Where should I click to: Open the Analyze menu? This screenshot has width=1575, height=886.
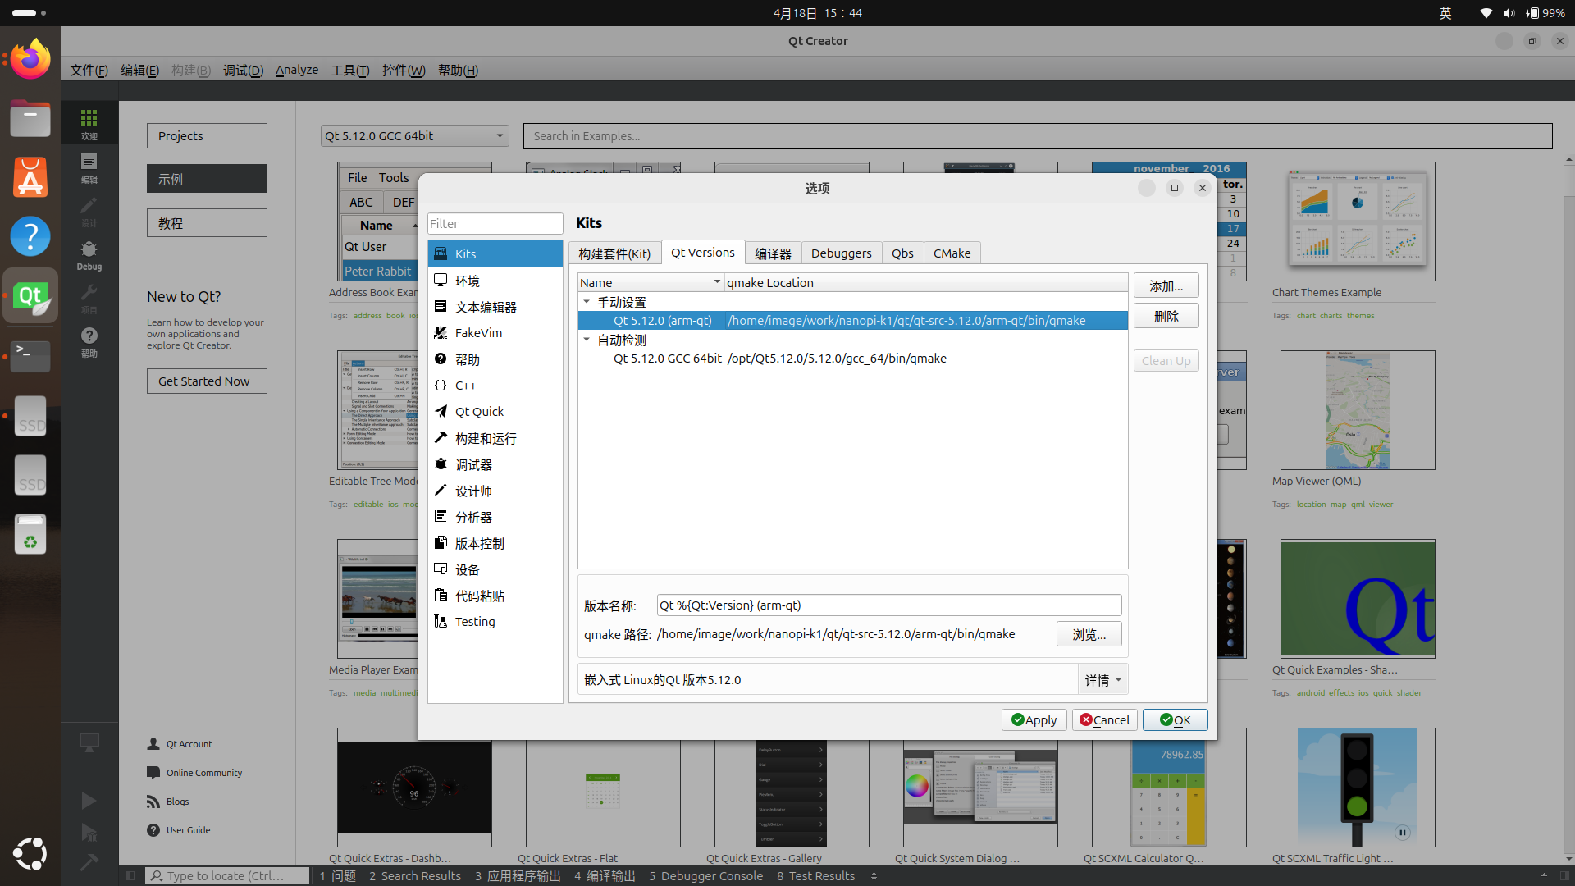coord(296,71)
